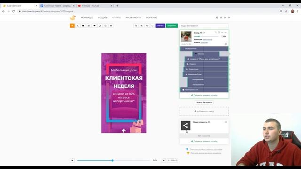Screen dimensions: 301x169
Task: Click the 100% zoom control
Action: [173, 161]
